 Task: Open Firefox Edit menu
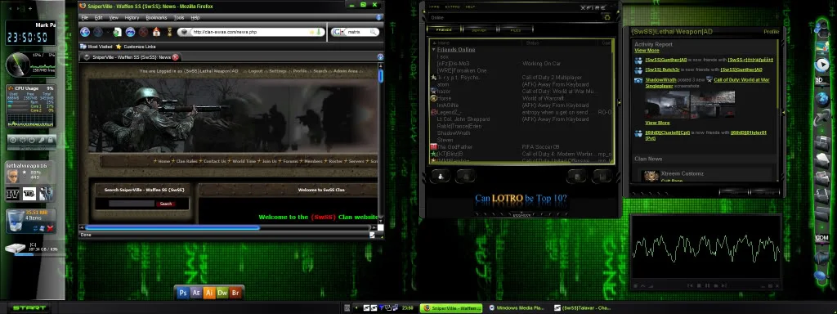click(99, 18)
